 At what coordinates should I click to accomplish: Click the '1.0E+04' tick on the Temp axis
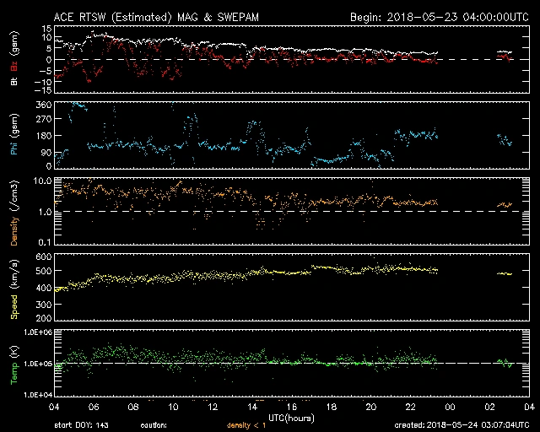[x=38, y=394]
